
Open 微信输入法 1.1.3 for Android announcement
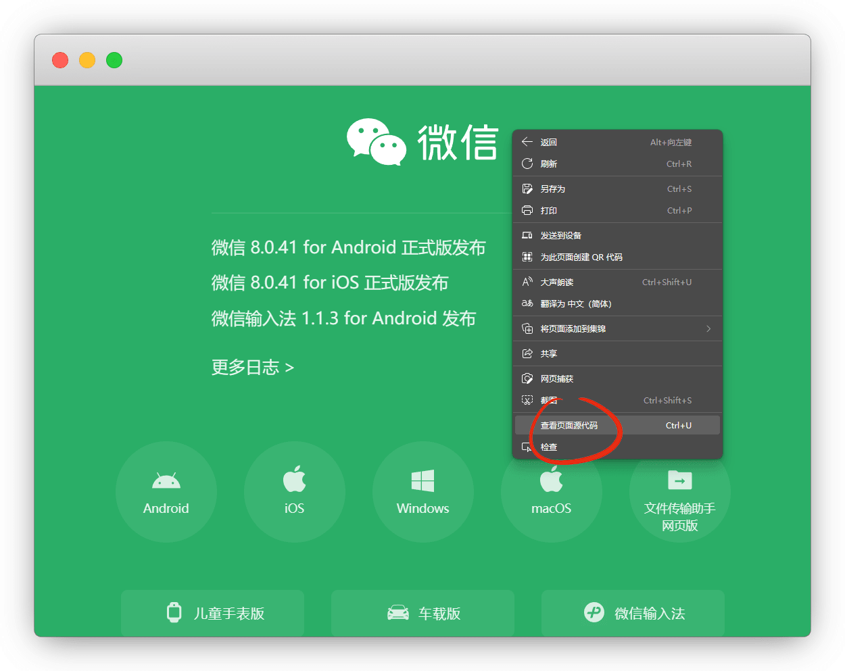click(x=343, y=318)
